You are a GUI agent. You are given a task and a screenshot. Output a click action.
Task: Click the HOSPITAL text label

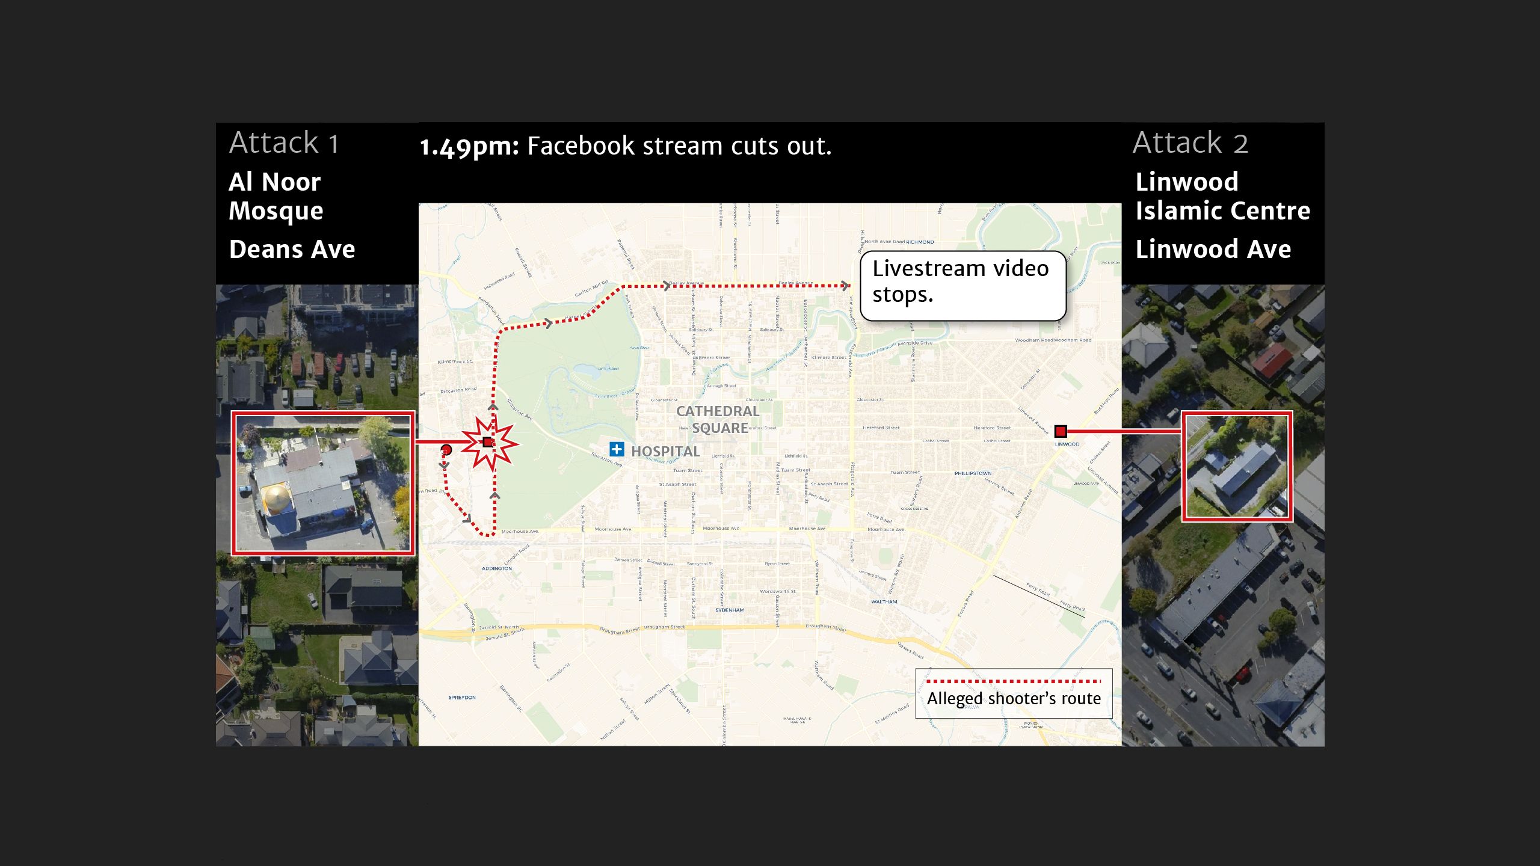coord(665,451)
